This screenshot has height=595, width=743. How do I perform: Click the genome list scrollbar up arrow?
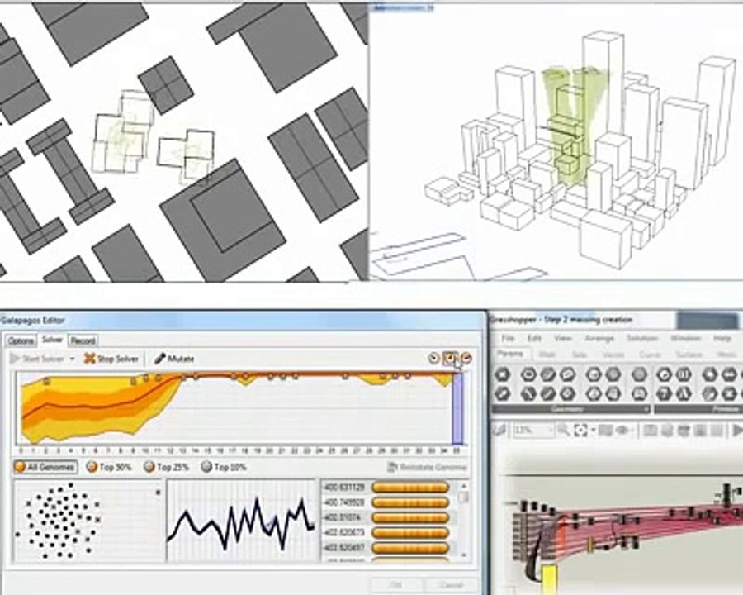[464, 486]
